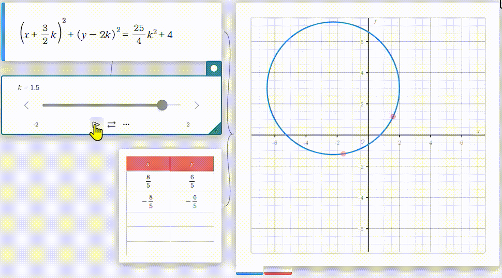Click the x column header in table
Viewport: 502px width, 278px height.
[x=148, y=164]
